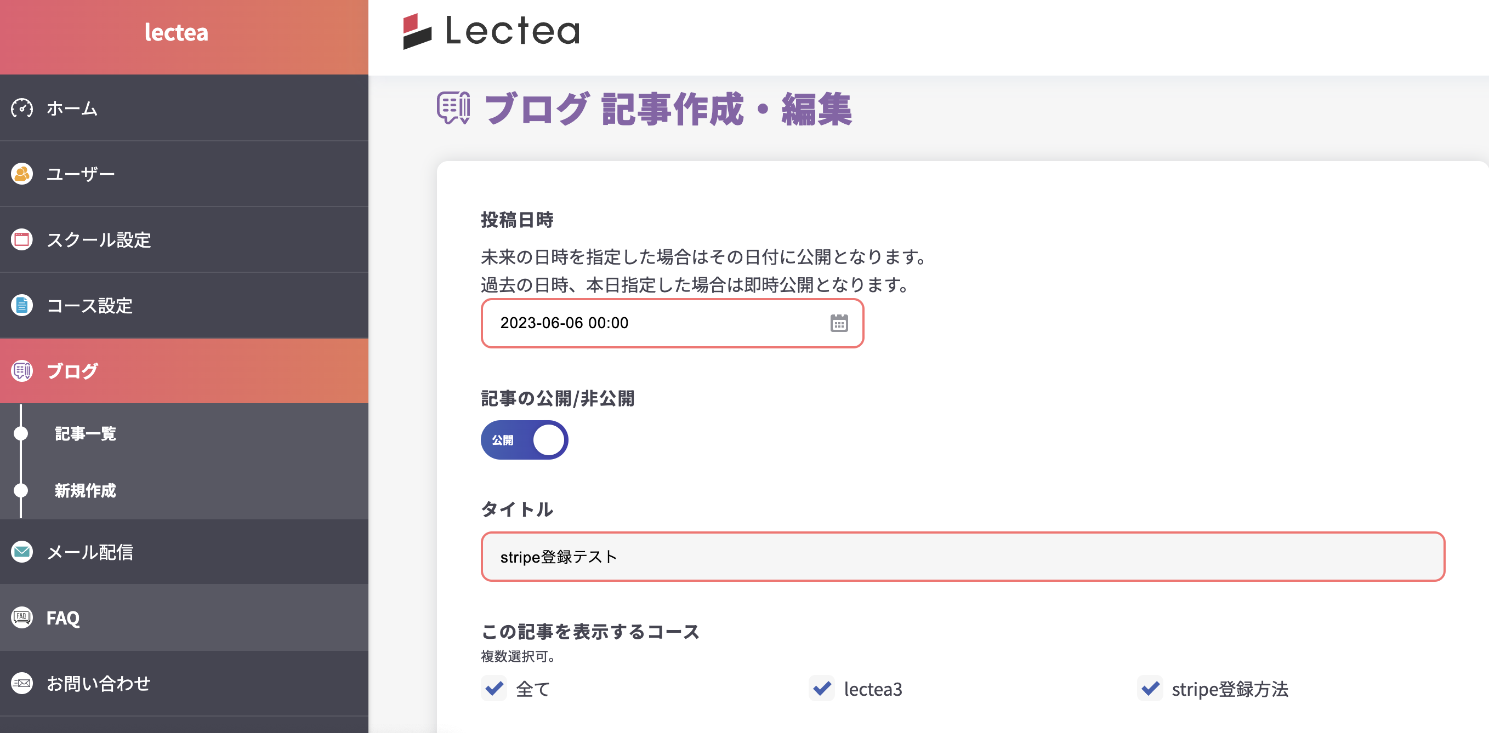The image size is (1489, 733).
Task: Click the blue Course Settings document icon
Action: (22, 305)
